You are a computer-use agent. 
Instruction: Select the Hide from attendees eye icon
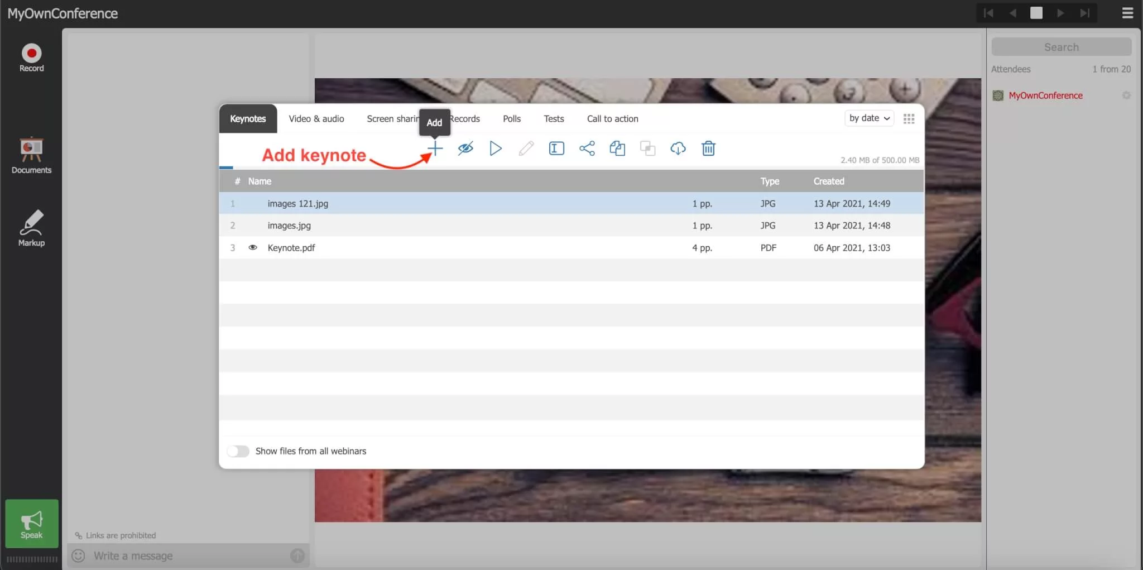coord(465,148)
